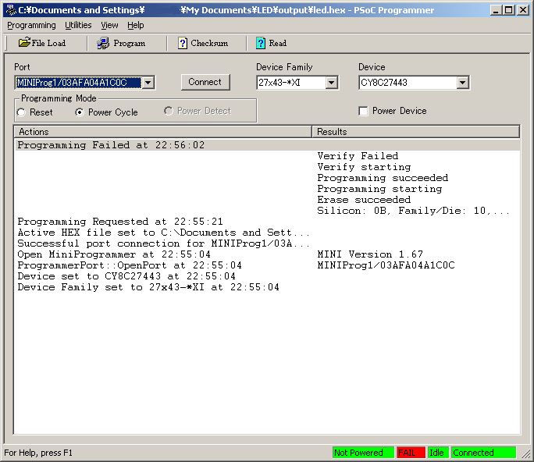
Task: Click the Not Powered status indicator
Action: pos(362,453)
